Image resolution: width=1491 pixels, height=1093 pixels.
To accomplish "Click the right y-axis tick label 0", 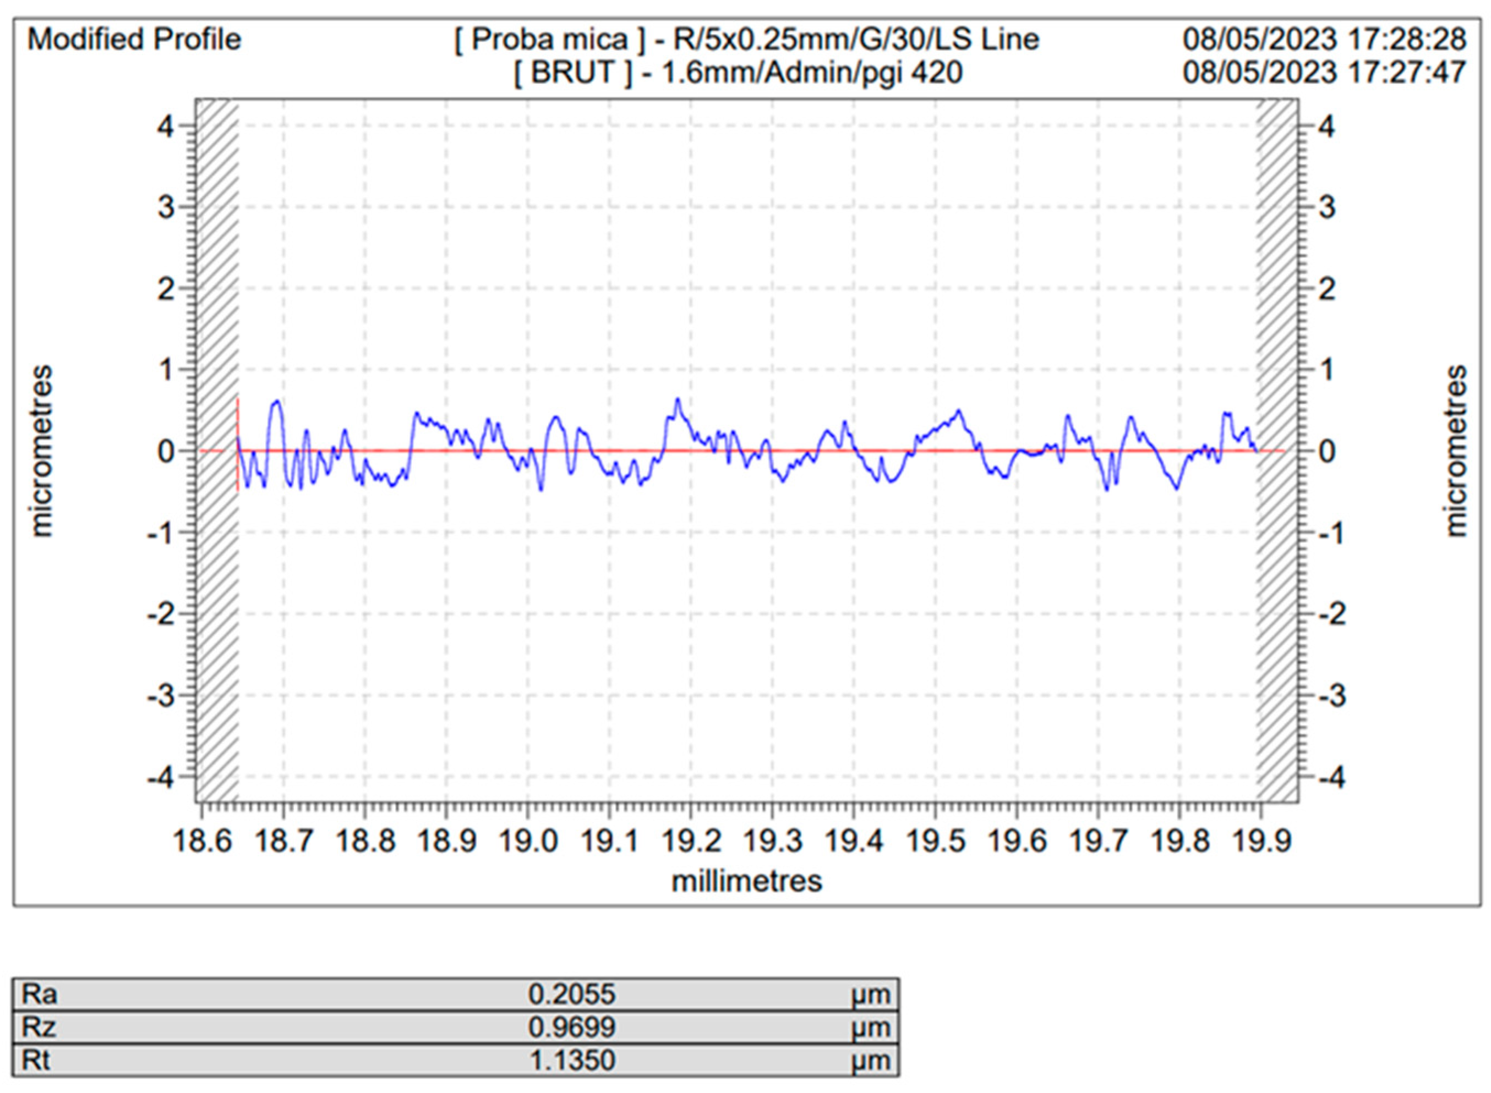I will coord(1326,452).
